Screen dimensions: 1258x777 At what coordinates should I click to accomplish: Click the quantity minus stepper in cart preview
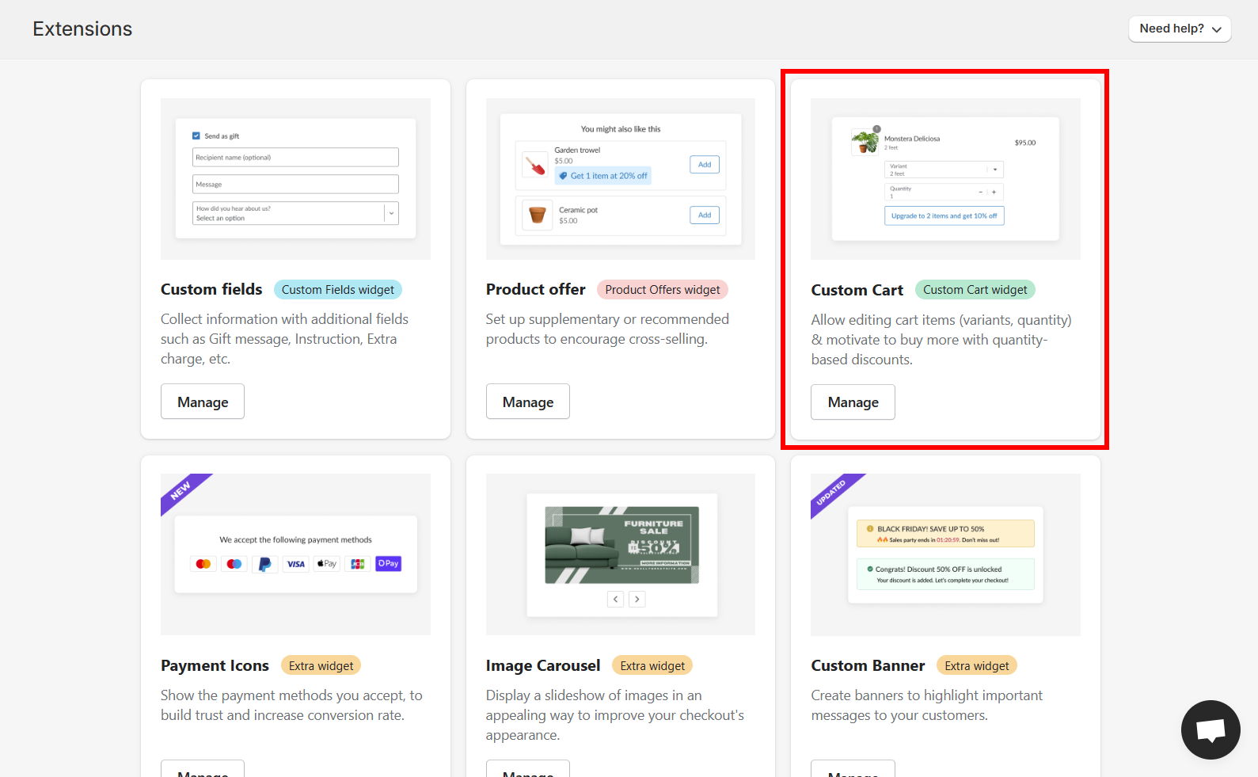point(980,192)
